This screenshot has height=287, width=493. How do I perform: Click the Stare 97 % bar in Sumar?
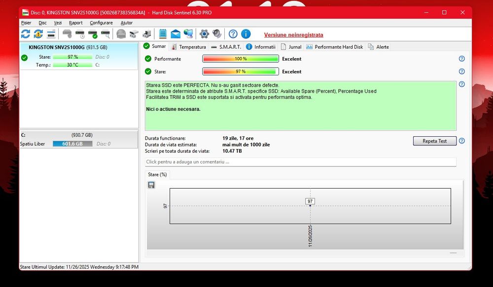point(241,71)
